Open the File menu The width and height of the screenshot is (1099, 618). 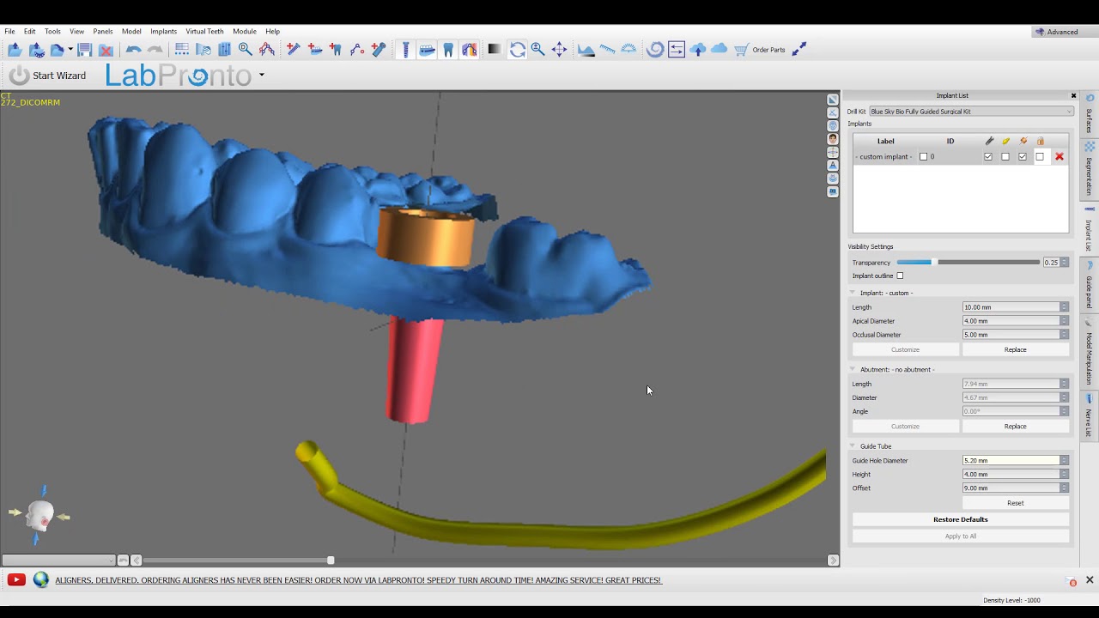pos(9,32)
